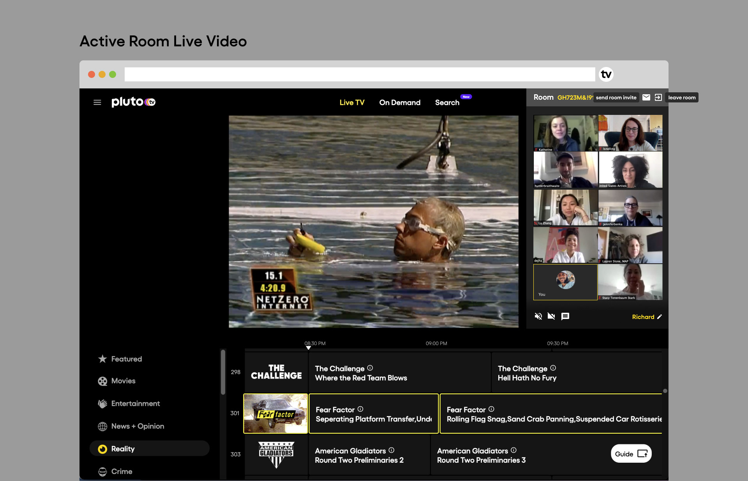Toggle the muted microphone icon
The width and height of the screenshot is (748, 481).
point(538,316)
